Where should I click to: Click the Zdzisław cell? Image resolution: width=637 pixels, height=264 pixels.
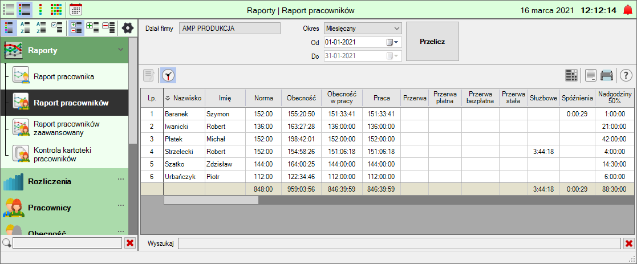tap(225, 164)
